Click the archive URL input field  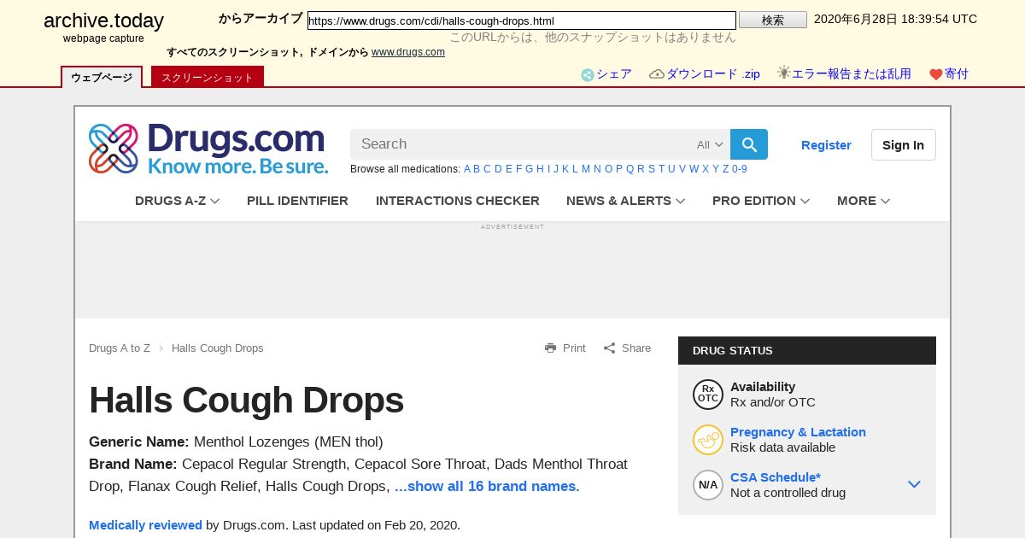(522, 20)
